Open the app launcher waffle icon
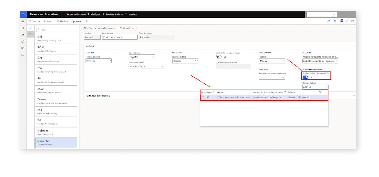The width and height of the screenshot is (379, 177). [23, 14]
